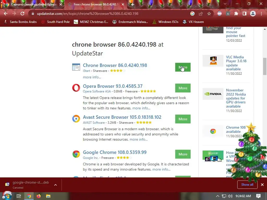Click the Google search icon in address bar
267x200 pixels.
pyautogui.click(x=192, y=14)
